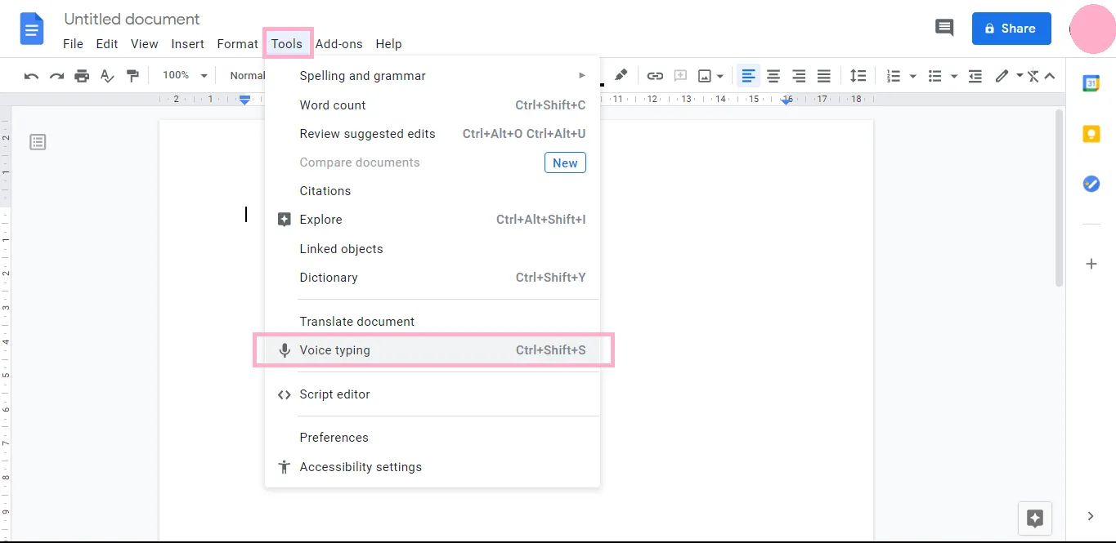Open the Google Calendar side panel icon
Image resolution: width=1116 pixels, height=543 pixels.
pos(1091,83)
